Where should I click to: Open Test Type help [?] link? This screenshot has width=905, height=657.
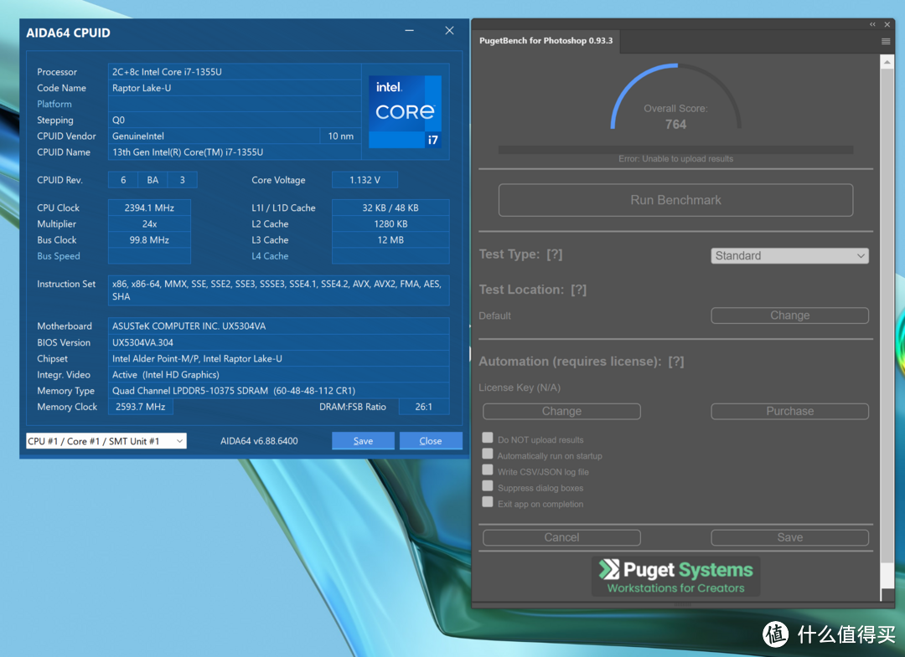pos(554,254)
